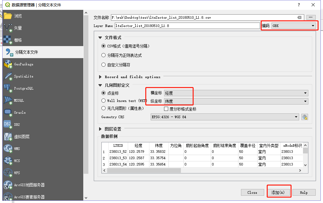
Task: Open the CRS selector globe icon
Action: 305,117
